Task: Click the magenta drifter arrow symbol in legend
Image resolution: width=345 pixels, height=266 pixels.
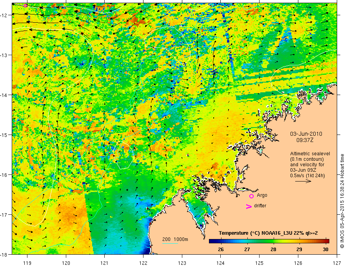Action: (249, 206)
